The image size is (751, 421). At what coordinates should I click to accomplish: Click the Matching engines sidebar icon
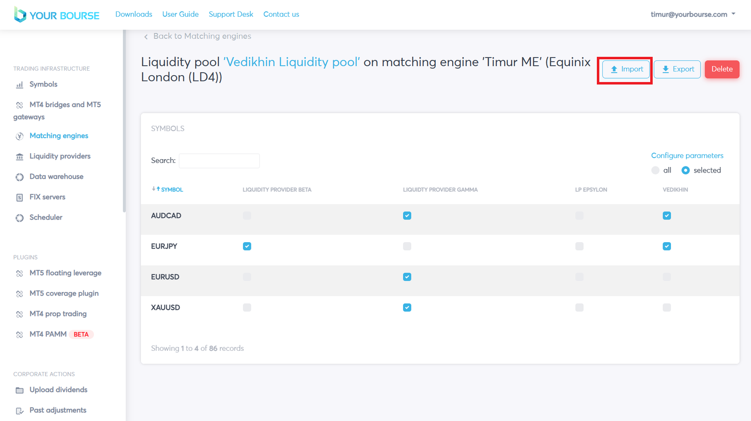[x=20, y=136]
